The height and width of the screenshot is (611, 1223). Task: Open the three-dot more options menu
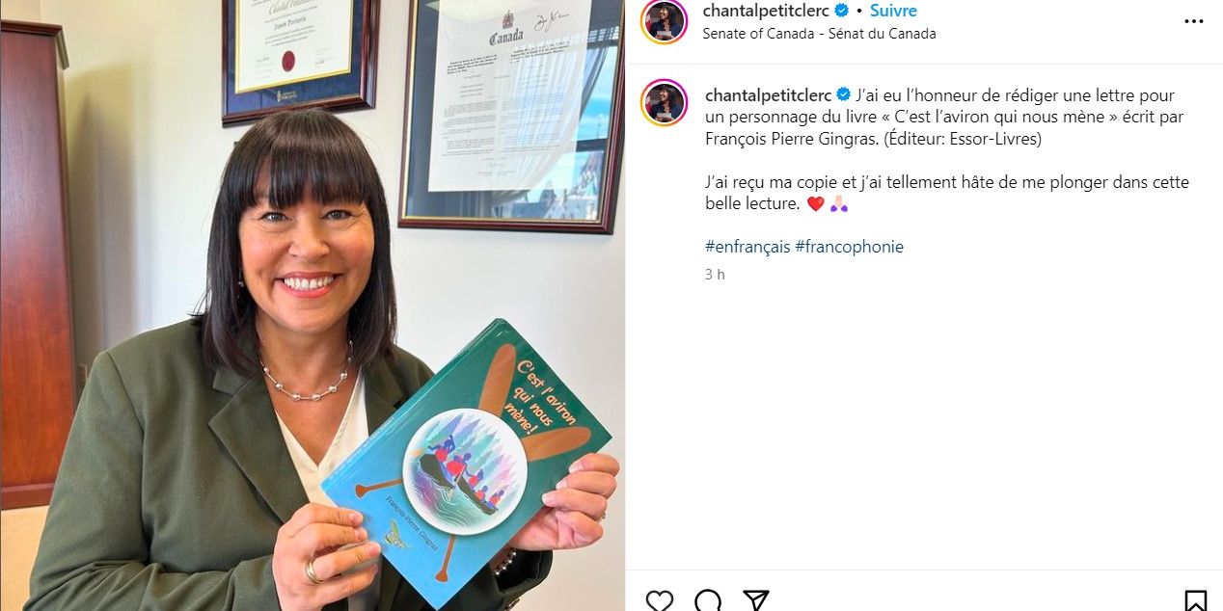1194,21
